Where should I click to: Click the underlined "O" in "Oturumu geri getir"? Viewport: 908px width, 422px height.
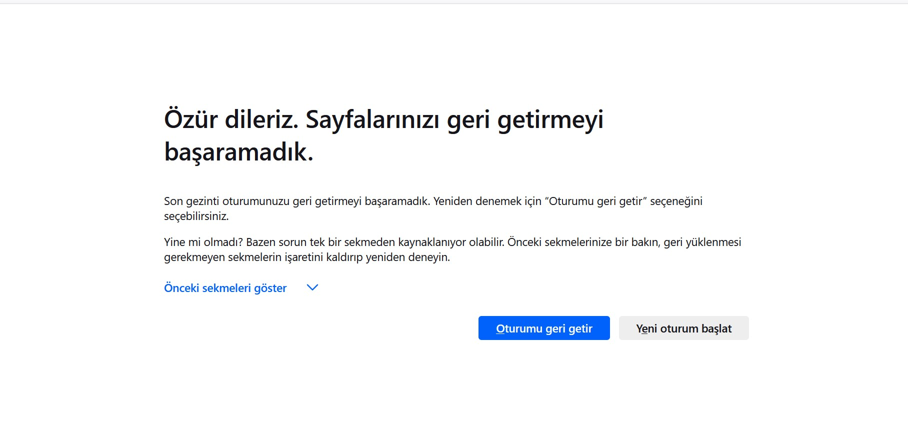click(x=500, y=328)
